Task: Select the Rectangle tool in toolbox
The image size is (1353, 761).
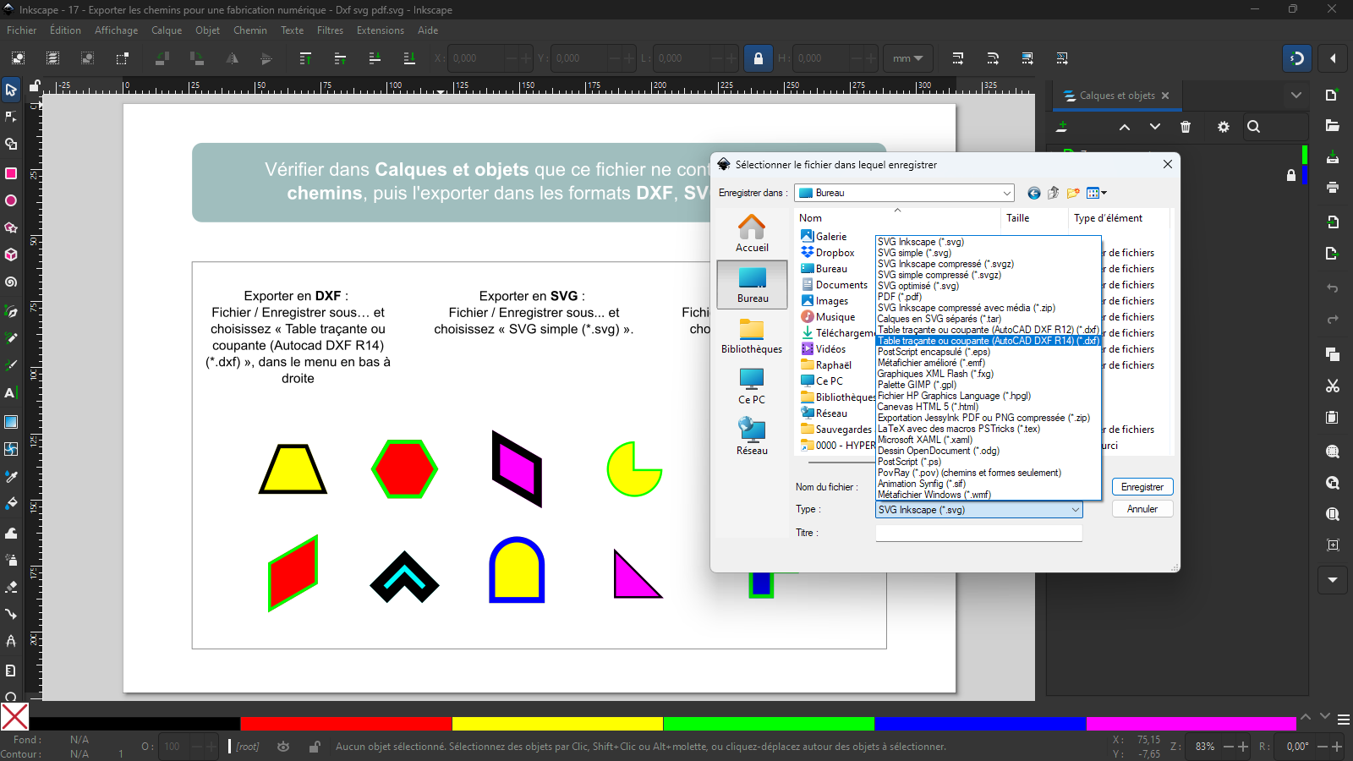Action: 11,173
